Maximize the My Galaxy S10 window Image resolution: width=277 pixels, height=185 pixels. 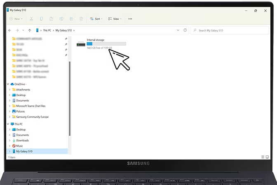[x=256, y=11]
